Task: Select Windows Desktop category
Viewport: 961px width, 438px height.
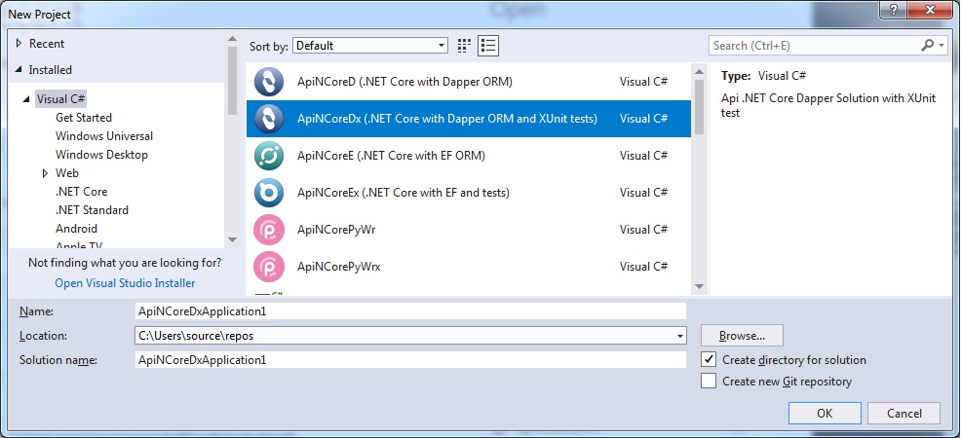Action: tap(101, 154)
